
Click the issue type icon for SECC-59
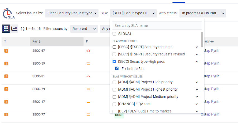coord(6,63)
